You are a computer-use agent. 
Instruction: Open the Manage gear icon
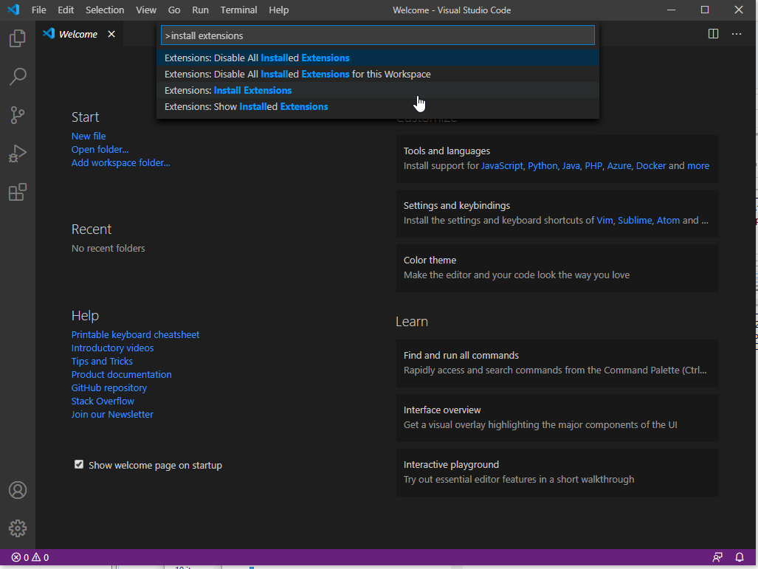(18, 528)
